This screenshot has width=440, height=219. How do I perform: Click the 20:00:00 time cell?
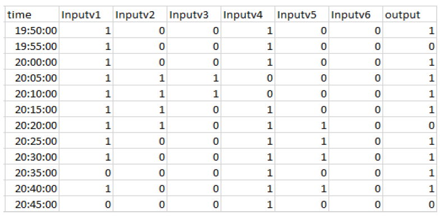[31, 62]
